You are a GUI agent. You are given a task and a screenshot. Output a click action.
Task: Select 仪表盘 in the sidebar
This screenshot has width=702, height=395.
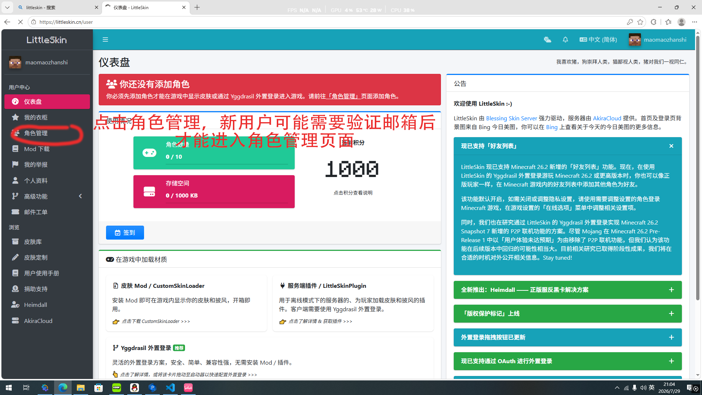click(x=47, y=102)
